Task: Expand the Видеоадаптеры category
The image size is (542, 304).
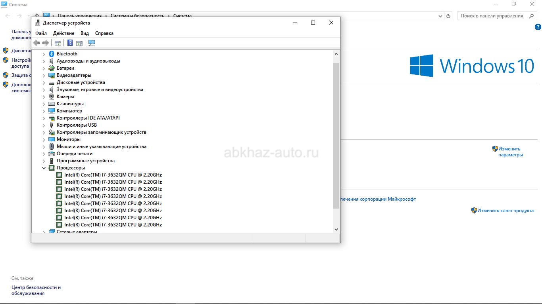Action: point(44,75)
